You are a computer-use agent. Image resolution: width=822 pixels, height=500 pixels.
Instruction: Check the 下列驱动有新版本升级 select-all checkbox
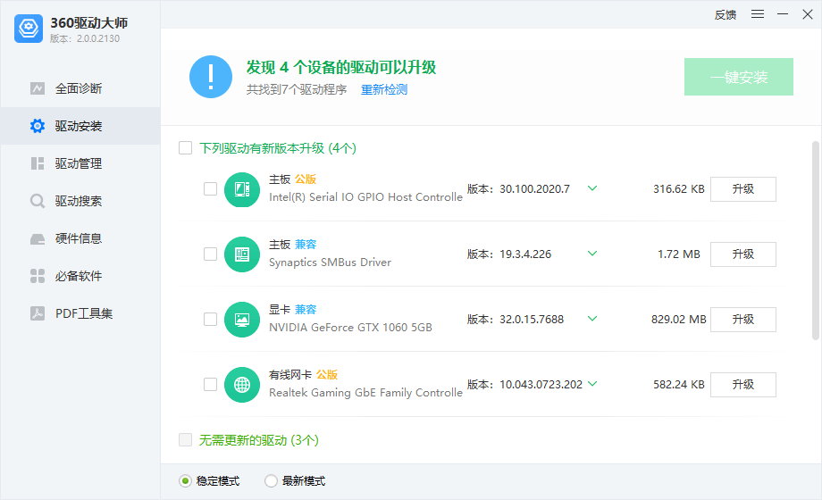tap(185, 148)
